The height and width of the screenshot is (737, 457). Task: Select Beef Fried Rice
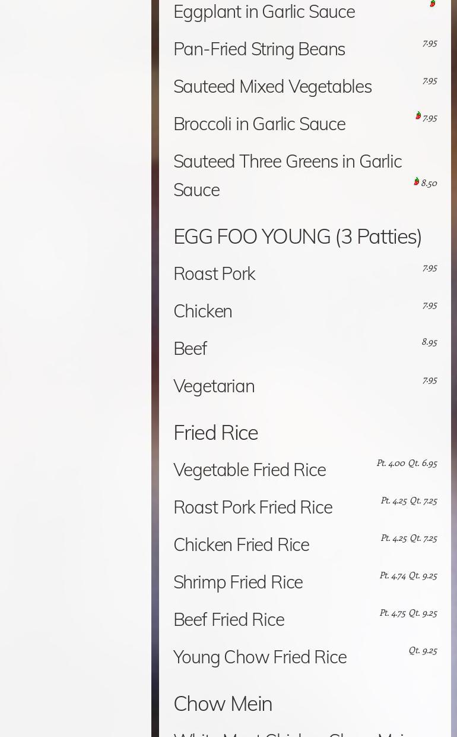coord(228,620)
